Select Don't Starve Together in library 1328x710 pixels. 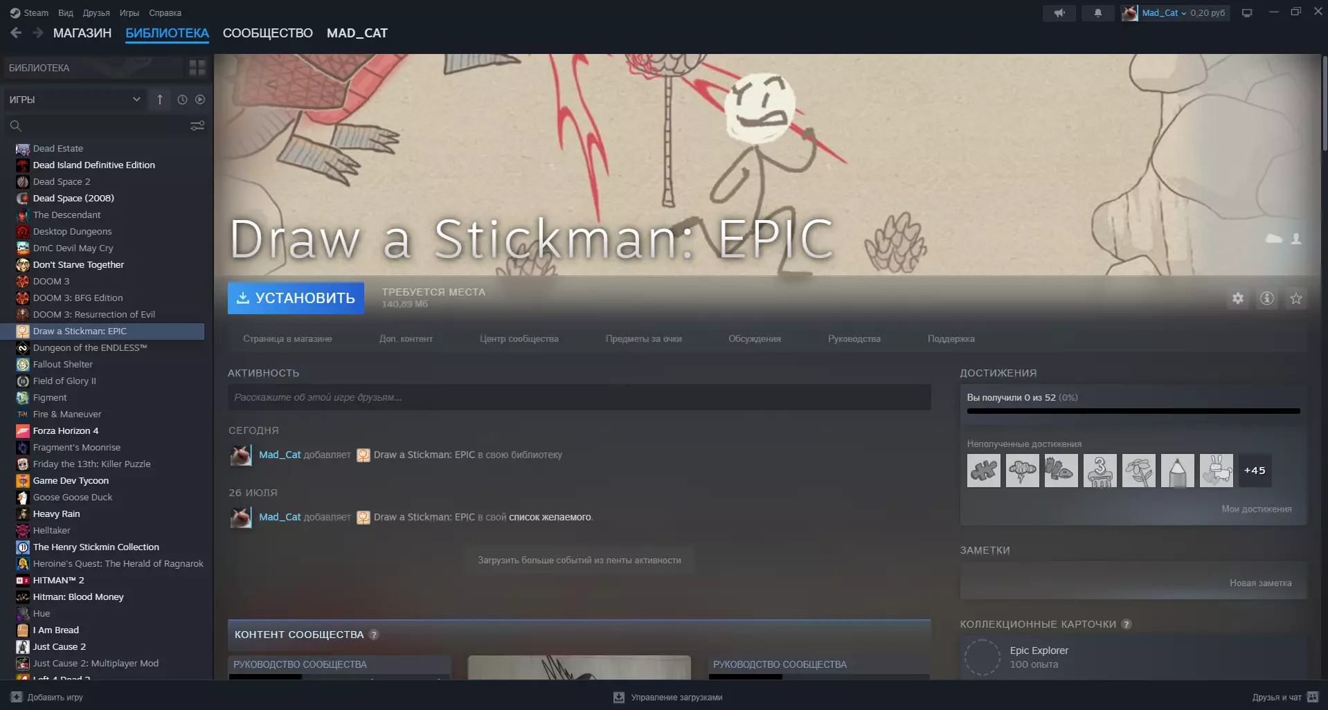78,265
